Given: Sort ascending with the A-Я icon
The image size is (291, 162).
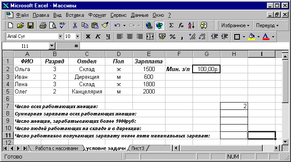Looking at the screenshot, I should click(191, 25).
